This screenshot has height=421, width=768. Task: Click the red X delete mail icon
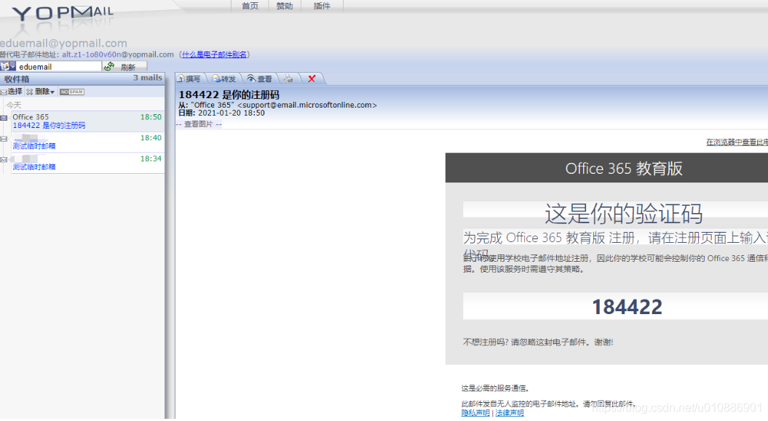tap(312, 79)
